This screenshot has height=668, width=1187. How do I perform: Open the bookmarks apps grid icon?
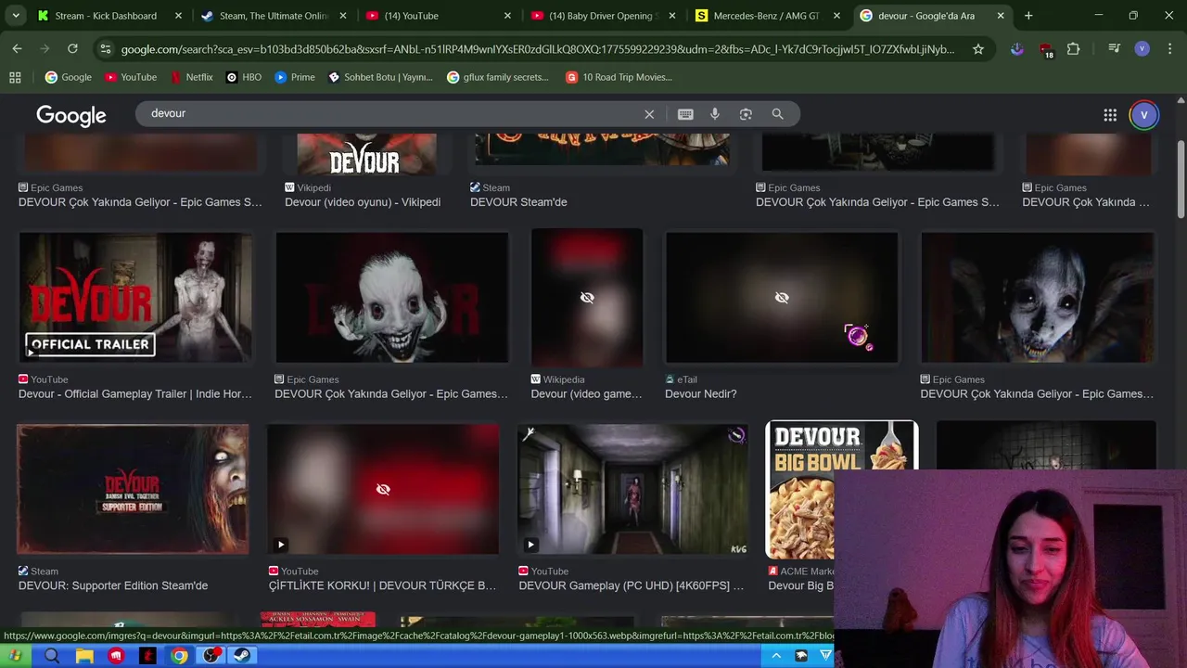tap(15, 77)
